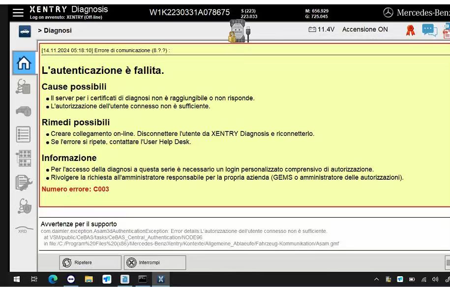Viewport: 450px width, 287px height.
Task: Open the command prompt taskbar icon
Action: pos(143,279)
